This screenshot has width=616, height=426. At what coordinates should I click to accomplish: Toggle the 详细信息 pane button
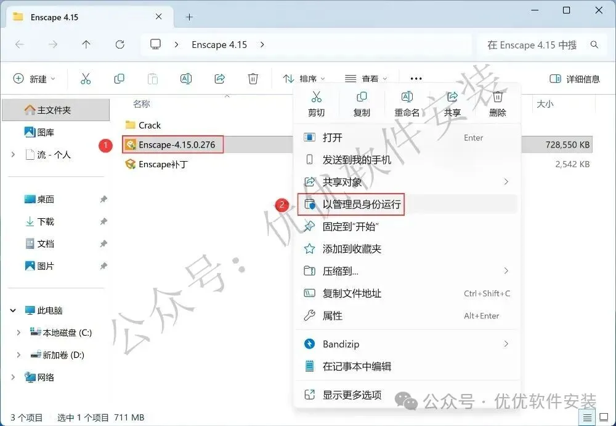574,79
